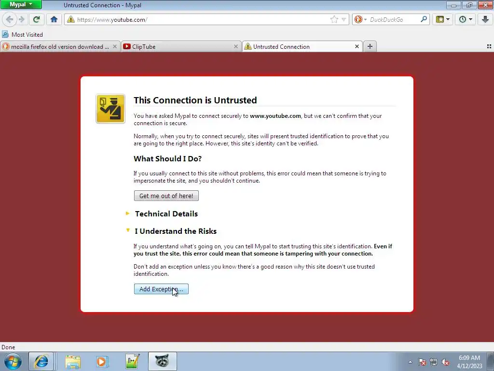
Task: Click the Get me out of here! button
Action: 166,196
